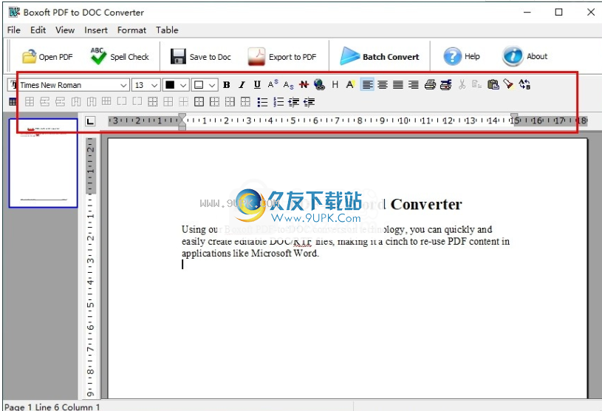Click the hyperlink globe icon
This screenshot has height=411, width=602.
[319, 84]
